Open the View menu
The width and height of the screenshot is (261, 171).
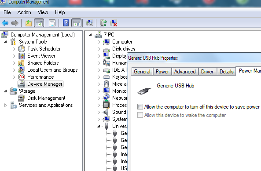pyautogui.click(x=43, y=12)
